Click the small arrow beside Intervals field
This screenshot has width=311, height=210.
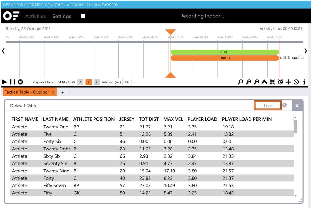pyautogui.click(x=134, y=82)
